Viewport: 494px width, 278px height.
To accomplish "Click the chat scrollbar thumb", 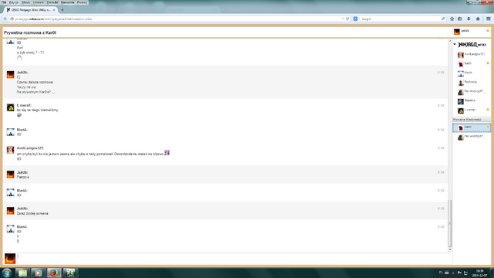I will click(450, 223).
